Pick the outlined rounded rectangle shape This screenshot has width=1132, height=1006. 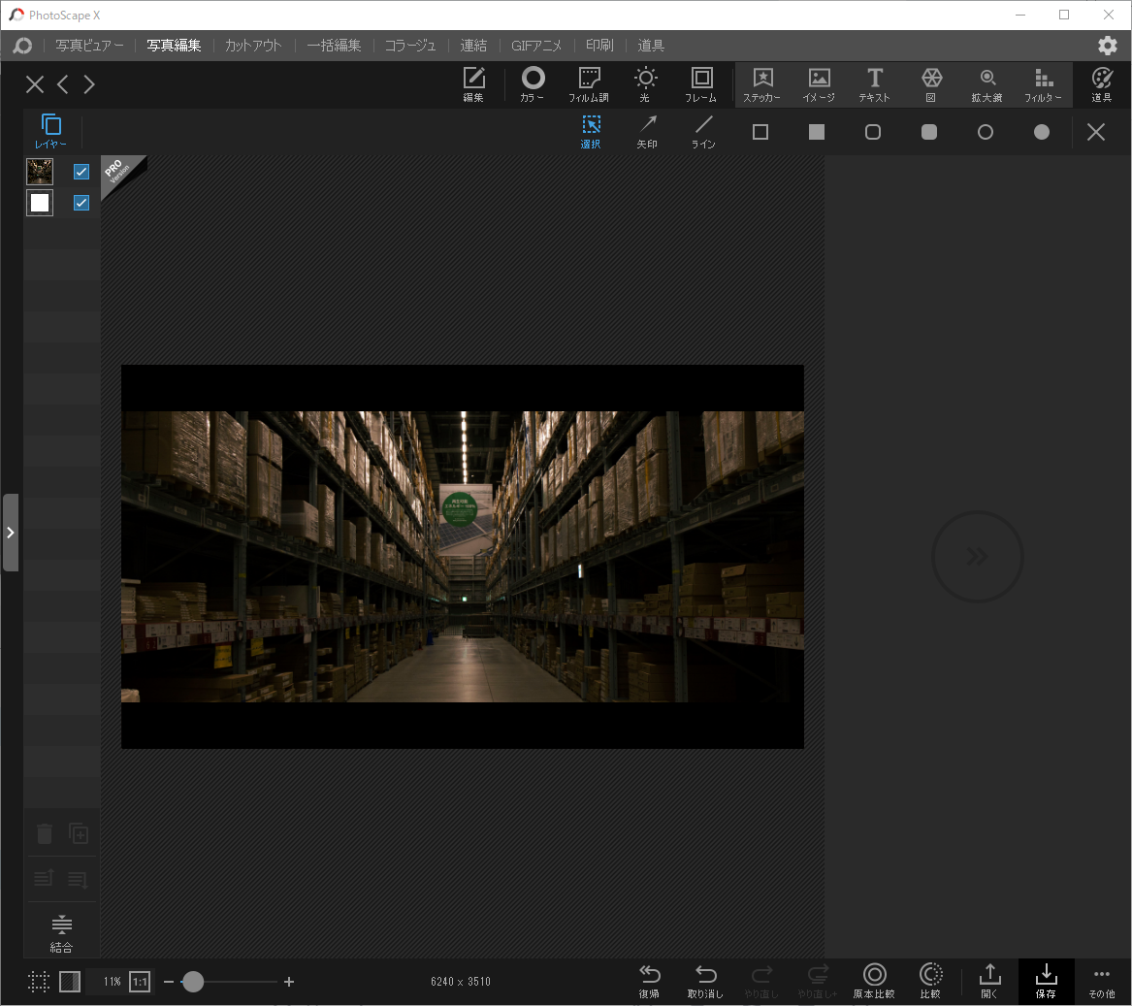click(x=873, y=132)
